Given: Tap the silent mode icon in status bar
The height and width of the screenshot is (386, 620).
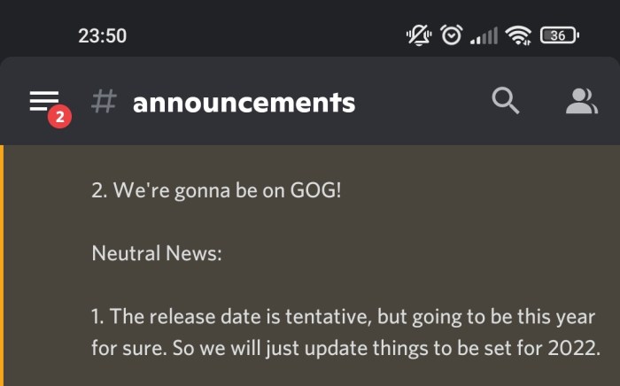Looking at the screenshot, I should click(417, 35).
